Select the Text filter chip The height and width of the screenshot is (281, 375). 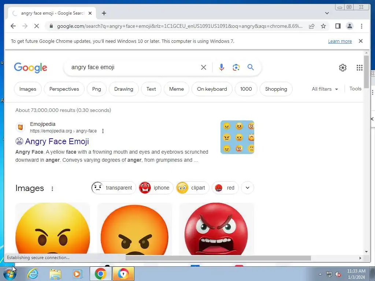[151, 89]
